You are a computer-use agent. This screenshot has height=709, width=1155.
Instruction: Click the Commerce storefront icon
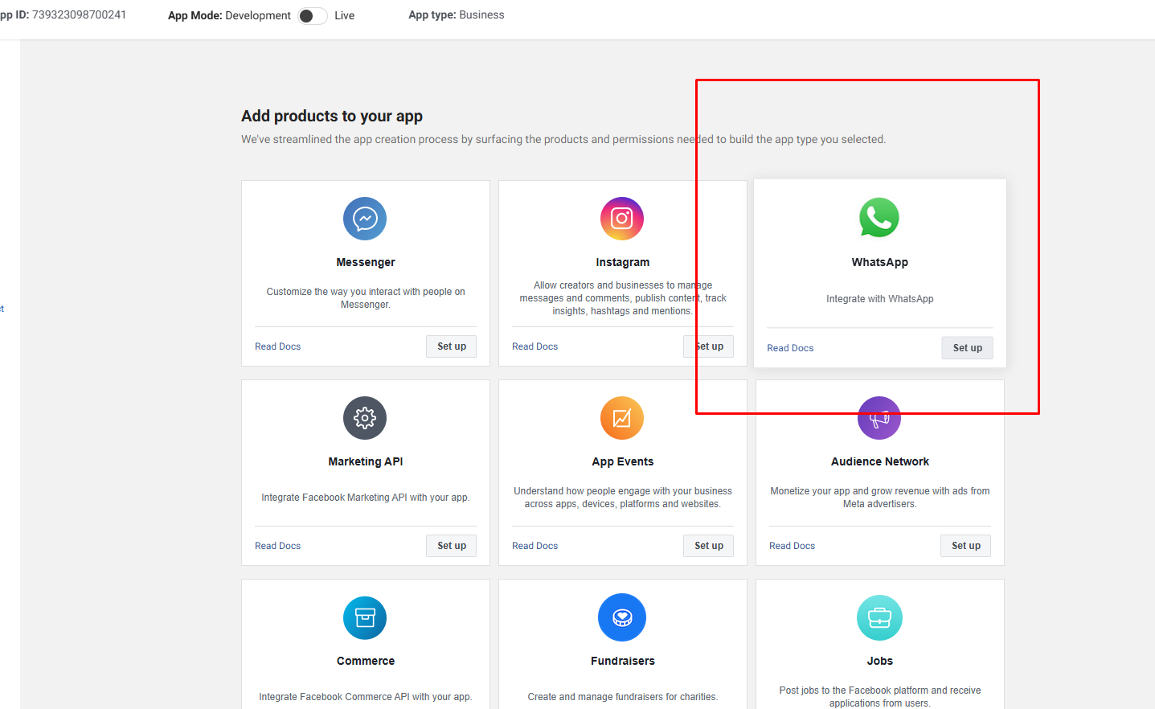(365, 617)
